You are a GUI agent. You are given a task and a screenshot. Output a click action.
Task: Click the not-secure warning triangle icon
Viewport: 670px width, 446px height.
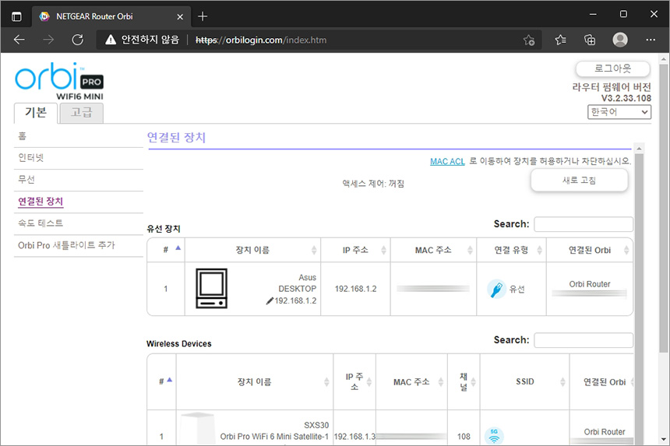tap(111, 40)
